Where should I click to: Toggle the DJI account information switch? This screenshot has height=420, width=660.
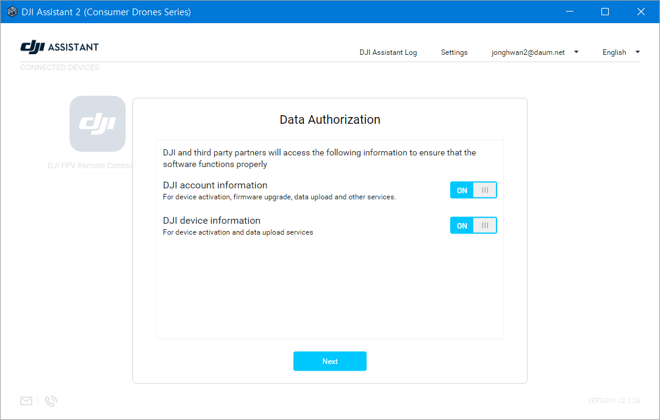tap(473, 190)
